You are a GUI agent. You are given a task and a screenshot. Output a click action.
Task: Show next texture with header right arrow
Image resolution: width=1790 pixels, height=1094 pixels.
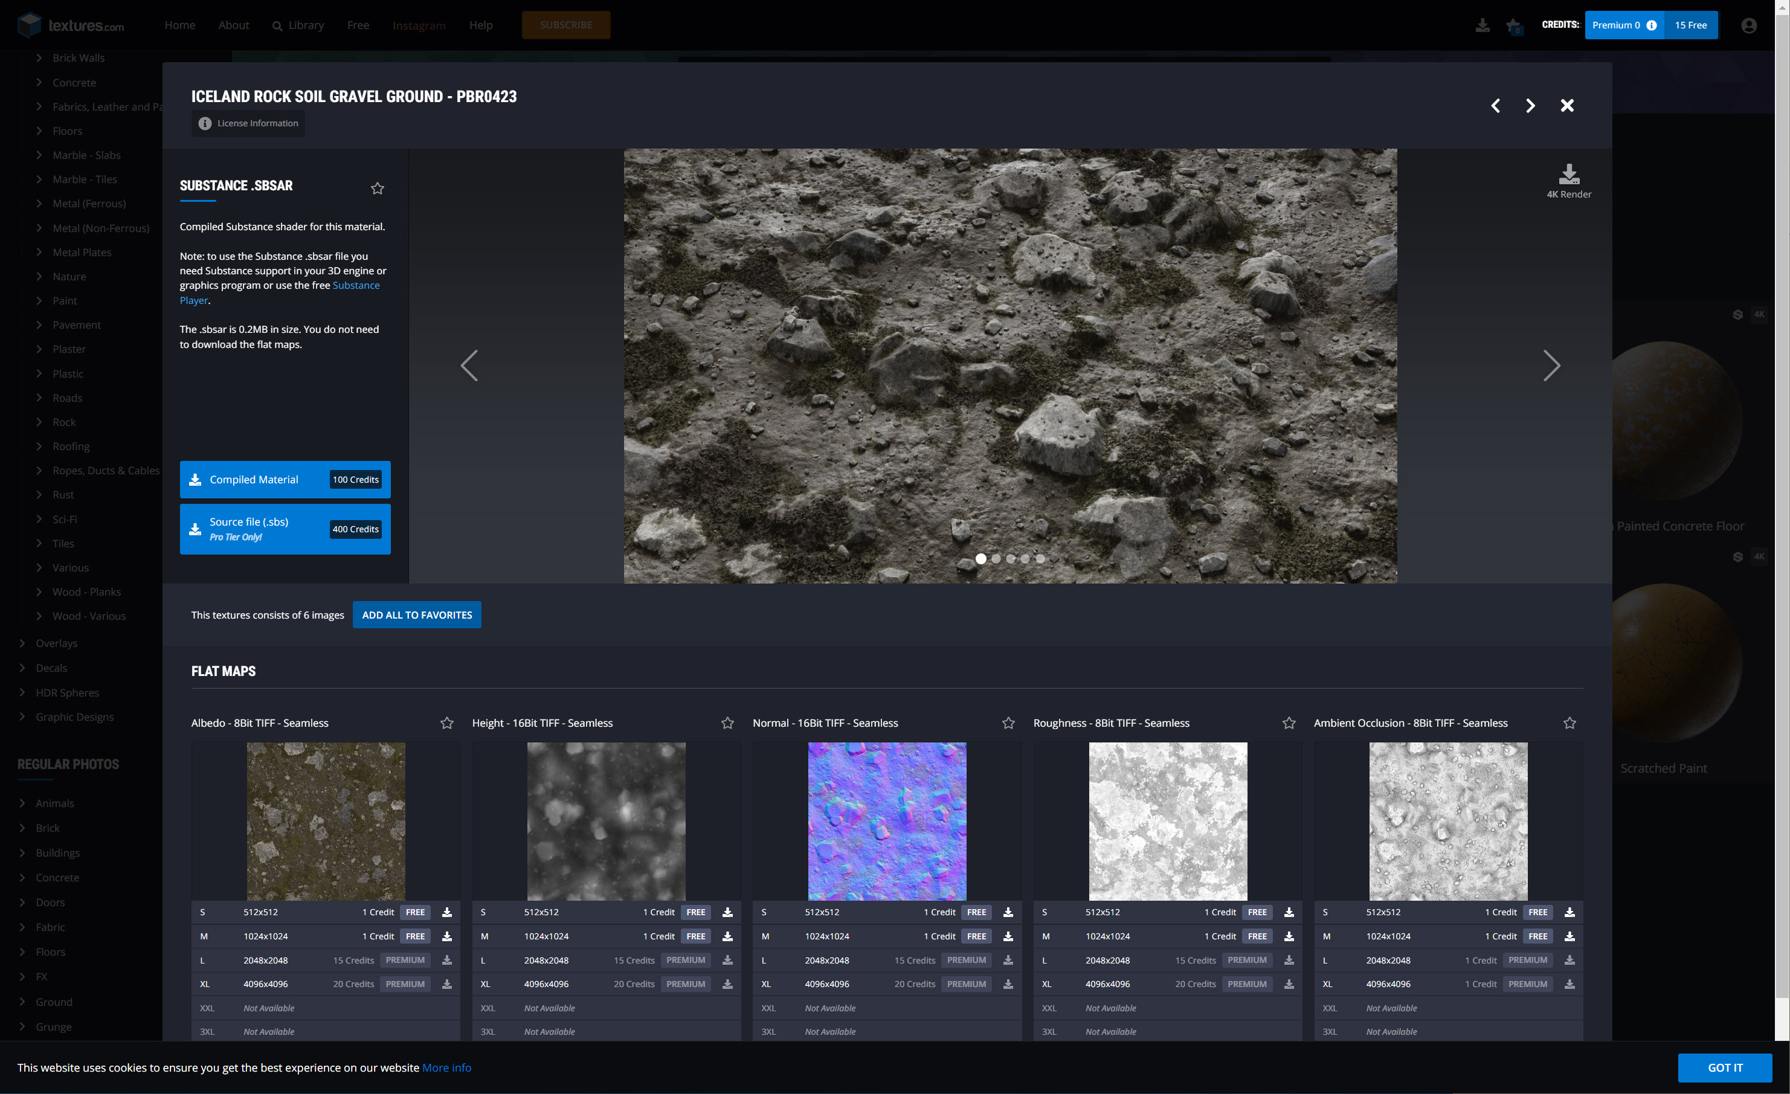1530,106
